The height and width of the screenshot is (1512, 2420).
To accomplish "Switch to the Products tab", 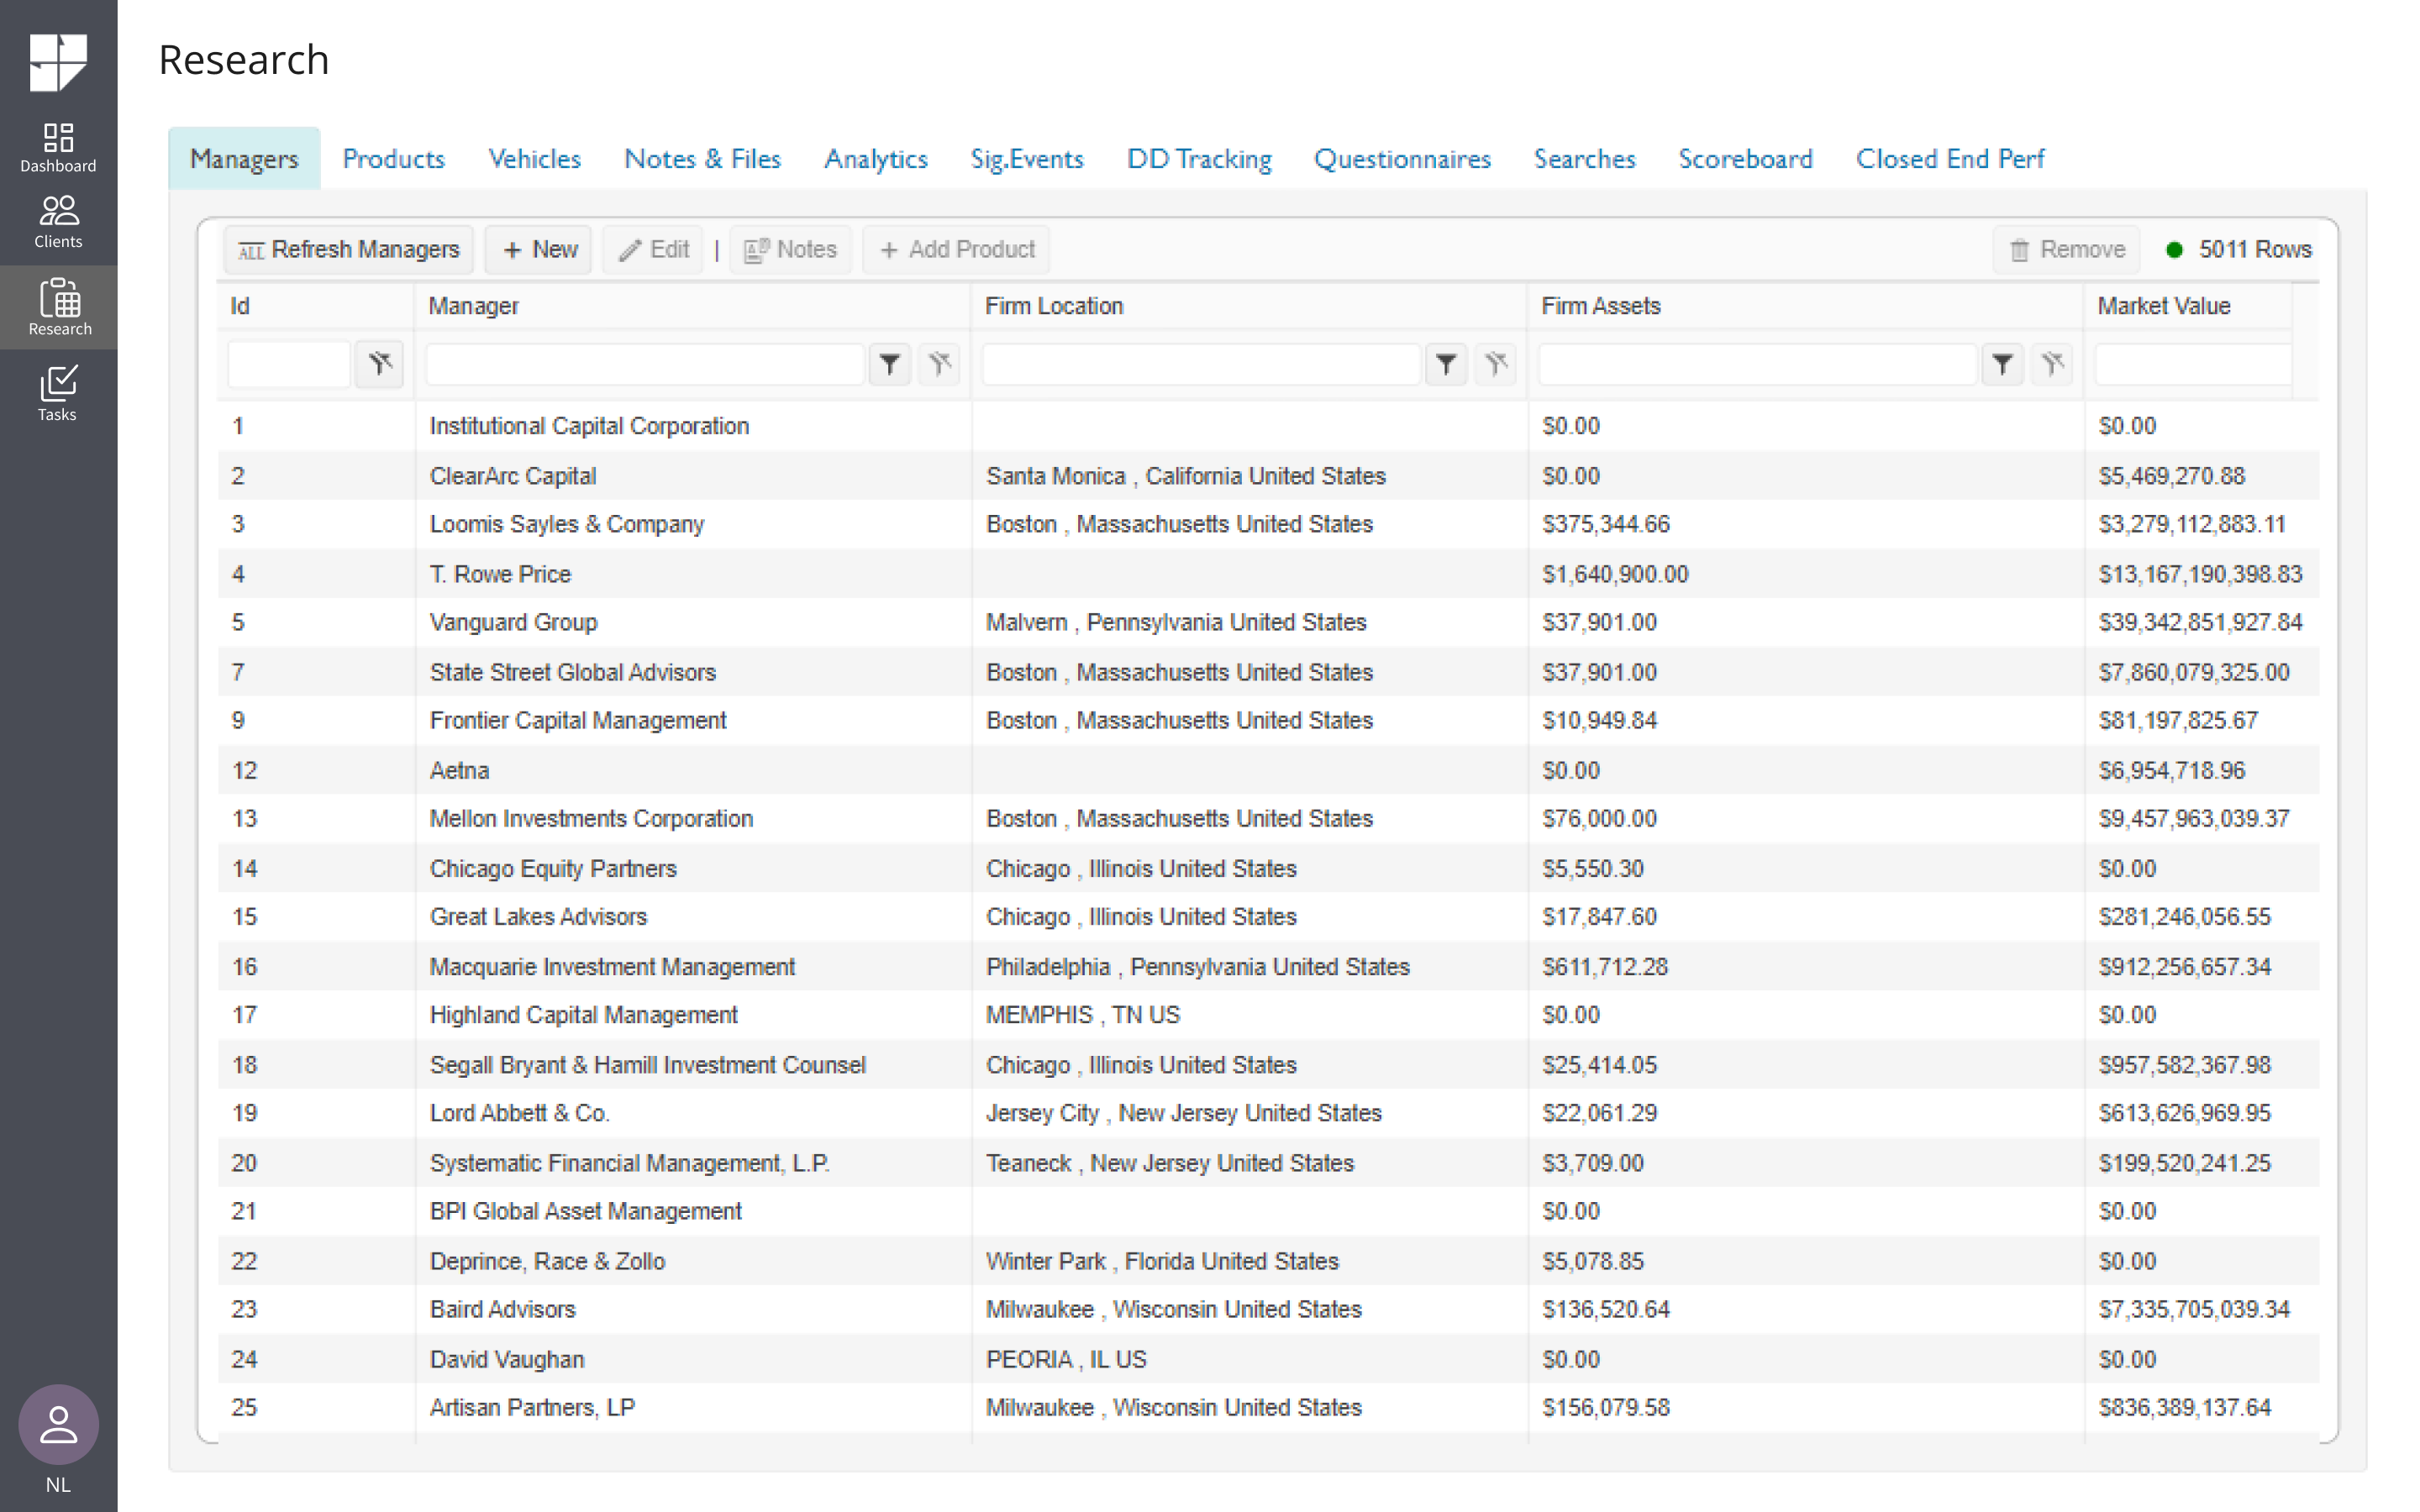I will click(394, 158).
